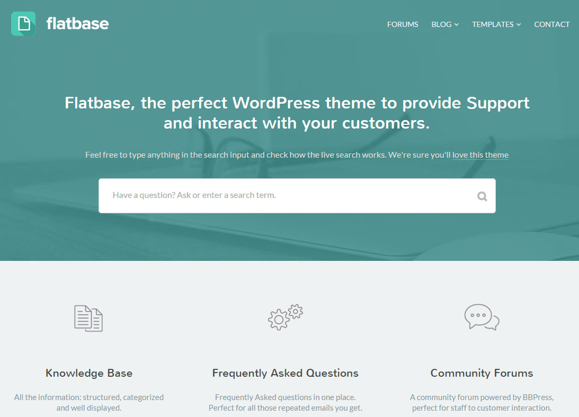This screenshot has height=417, width=579.
Task: Open the Templates nav item
Action: [x=493, y=24]
